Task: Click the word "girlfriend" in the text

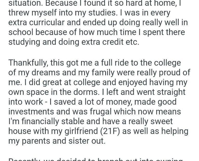Action: (78, 131)
